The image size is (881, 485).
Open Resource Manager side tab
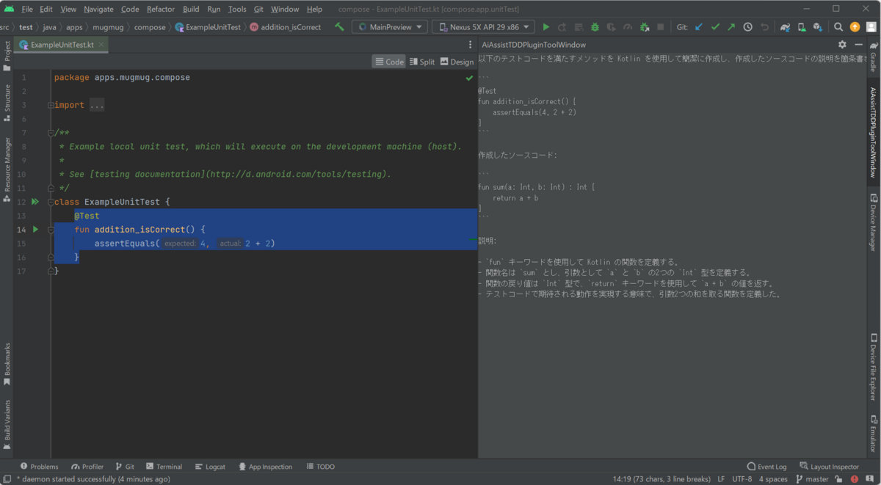pyautogui.click(x=7, y=169)
